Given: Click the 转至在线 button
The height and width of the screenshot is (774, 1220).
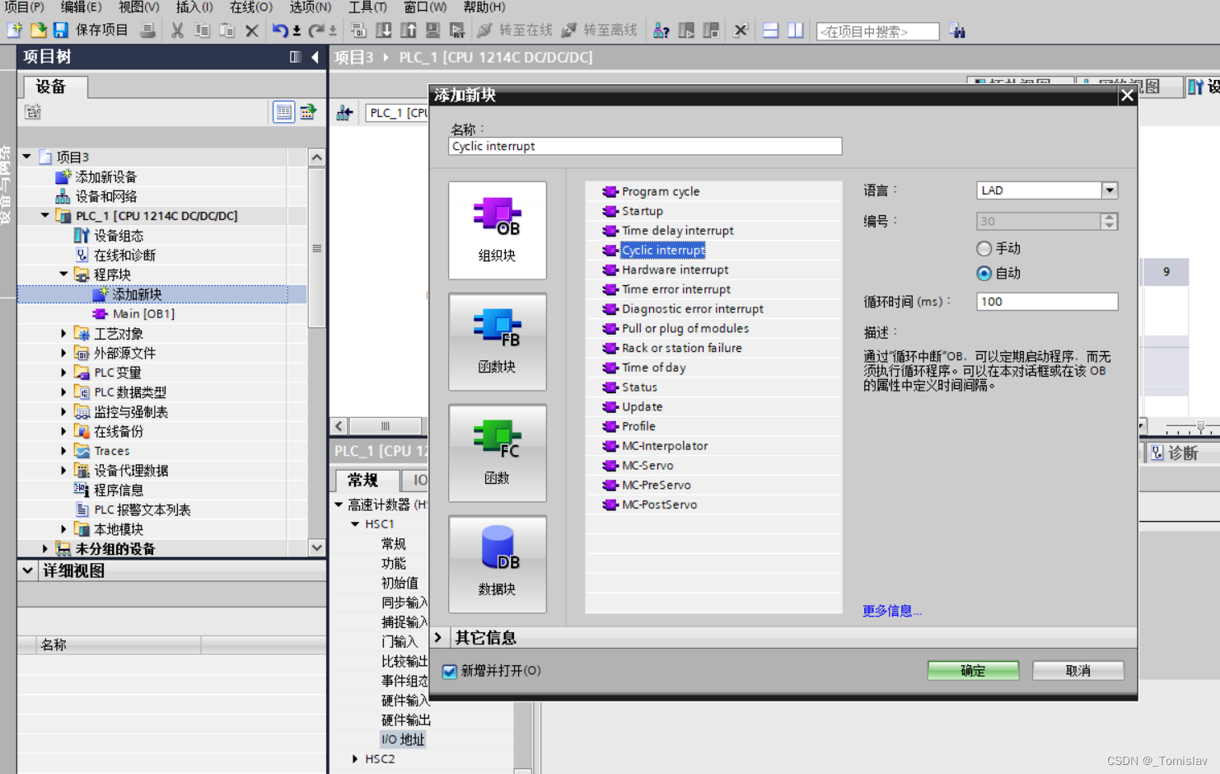Looking at the screenshot, I should click(x=515, y=30).
